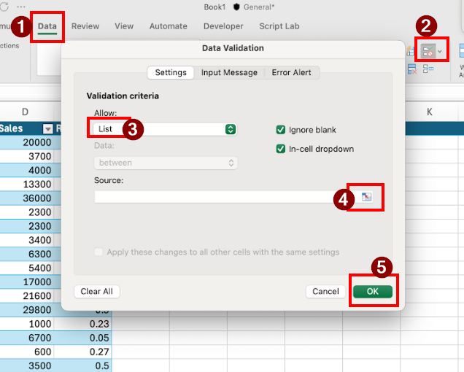
Task: Select the cell containing 1000
Action: [x=27, y=324]
